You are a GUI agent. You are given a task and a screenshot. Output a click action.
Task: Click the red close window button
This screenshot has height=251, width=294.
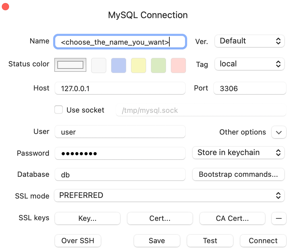[5, 7]
